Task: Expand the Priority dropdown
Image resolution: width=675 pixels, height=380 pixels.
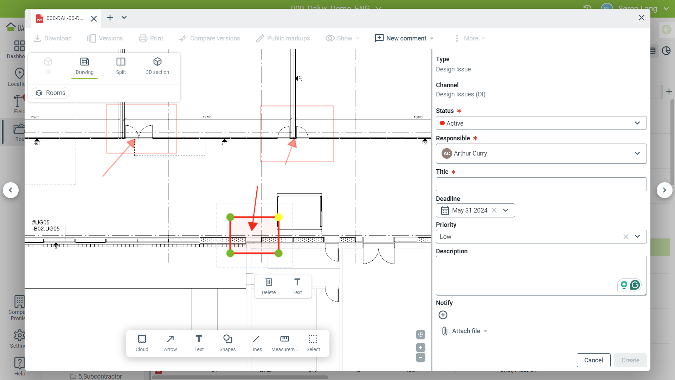Action: click(x=637, y=237)
